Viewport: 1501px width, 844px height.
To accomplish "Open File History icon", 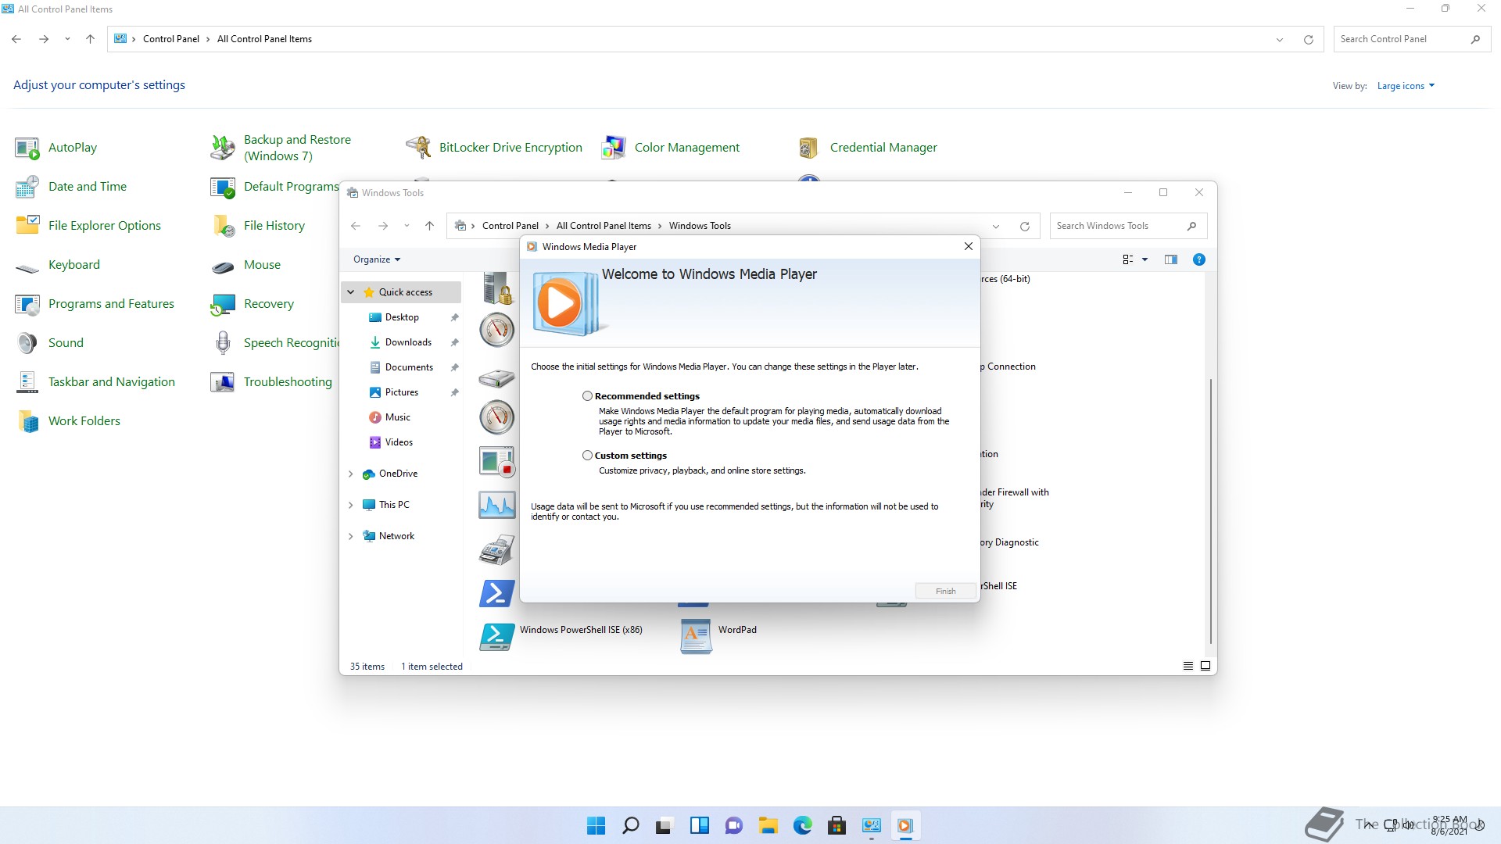I will [x=223, y=226].
